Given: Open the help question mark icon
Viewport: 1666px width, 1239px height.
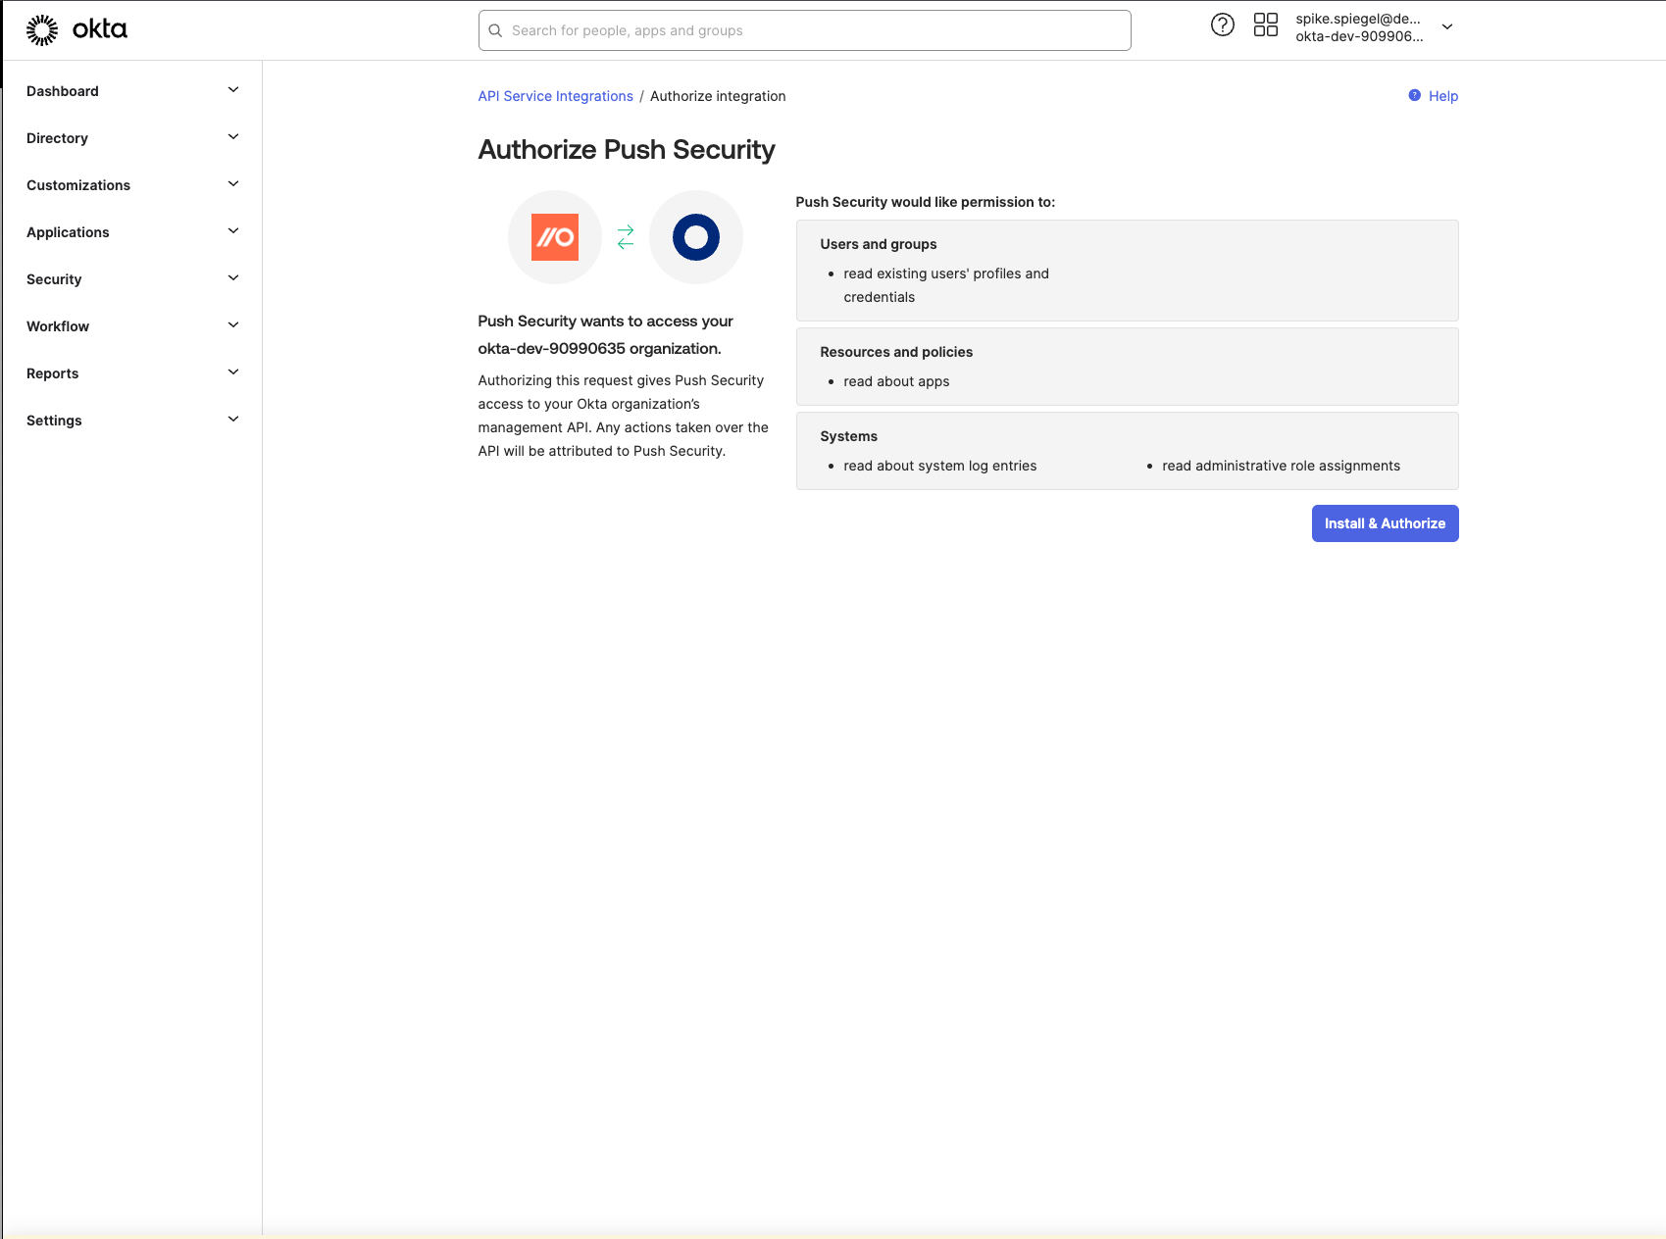Looking at the screenshot, I should pos(1223,25).
